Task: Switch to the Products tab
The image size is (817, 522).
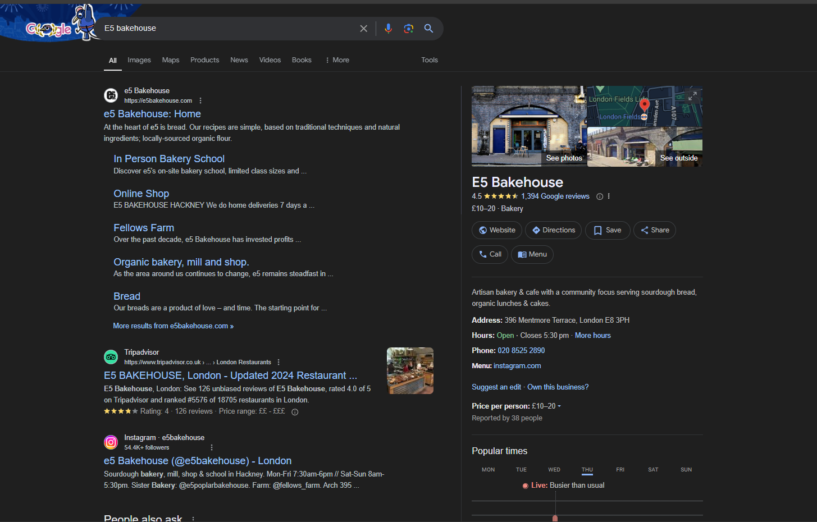Action: point(205,60)
